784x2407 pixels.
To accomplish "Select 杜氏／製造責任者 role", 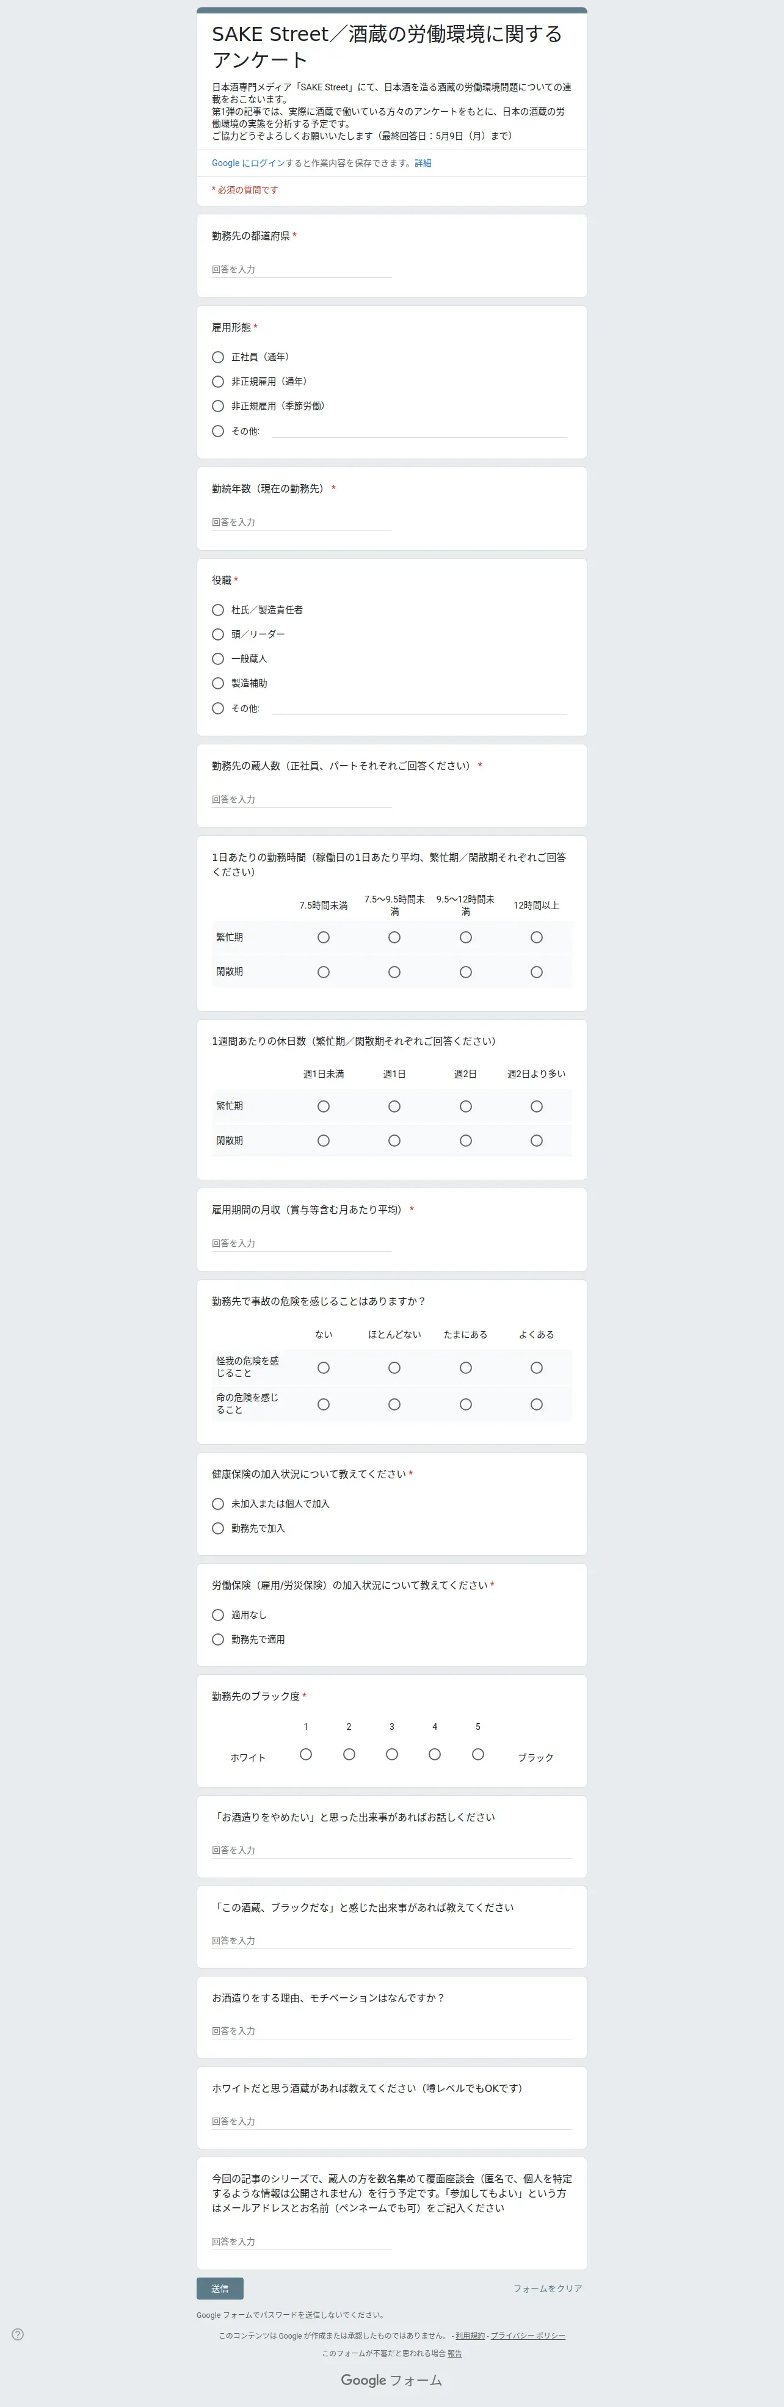I will click(x=218, y=609).
